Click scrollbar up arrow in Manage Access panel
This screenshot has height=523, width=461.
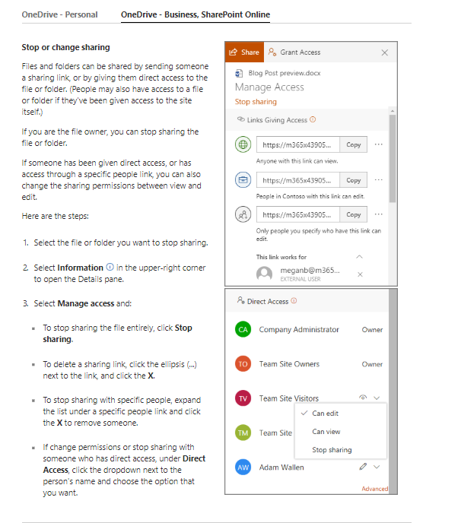point(393,111)
